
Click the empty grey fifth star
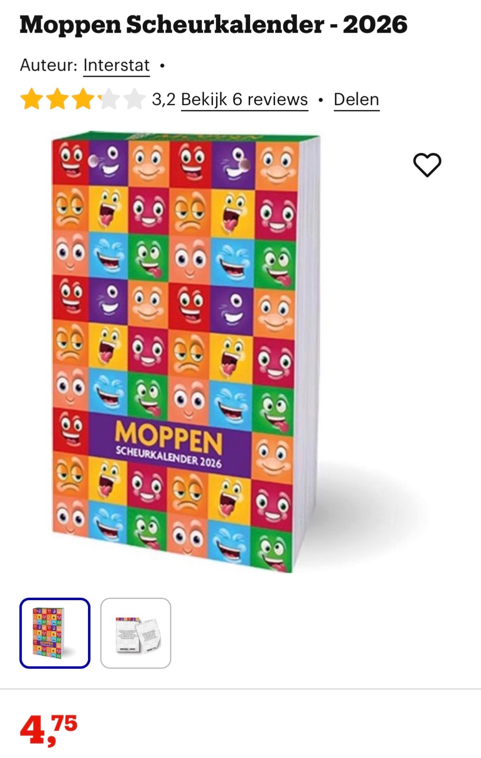point(134,99)
